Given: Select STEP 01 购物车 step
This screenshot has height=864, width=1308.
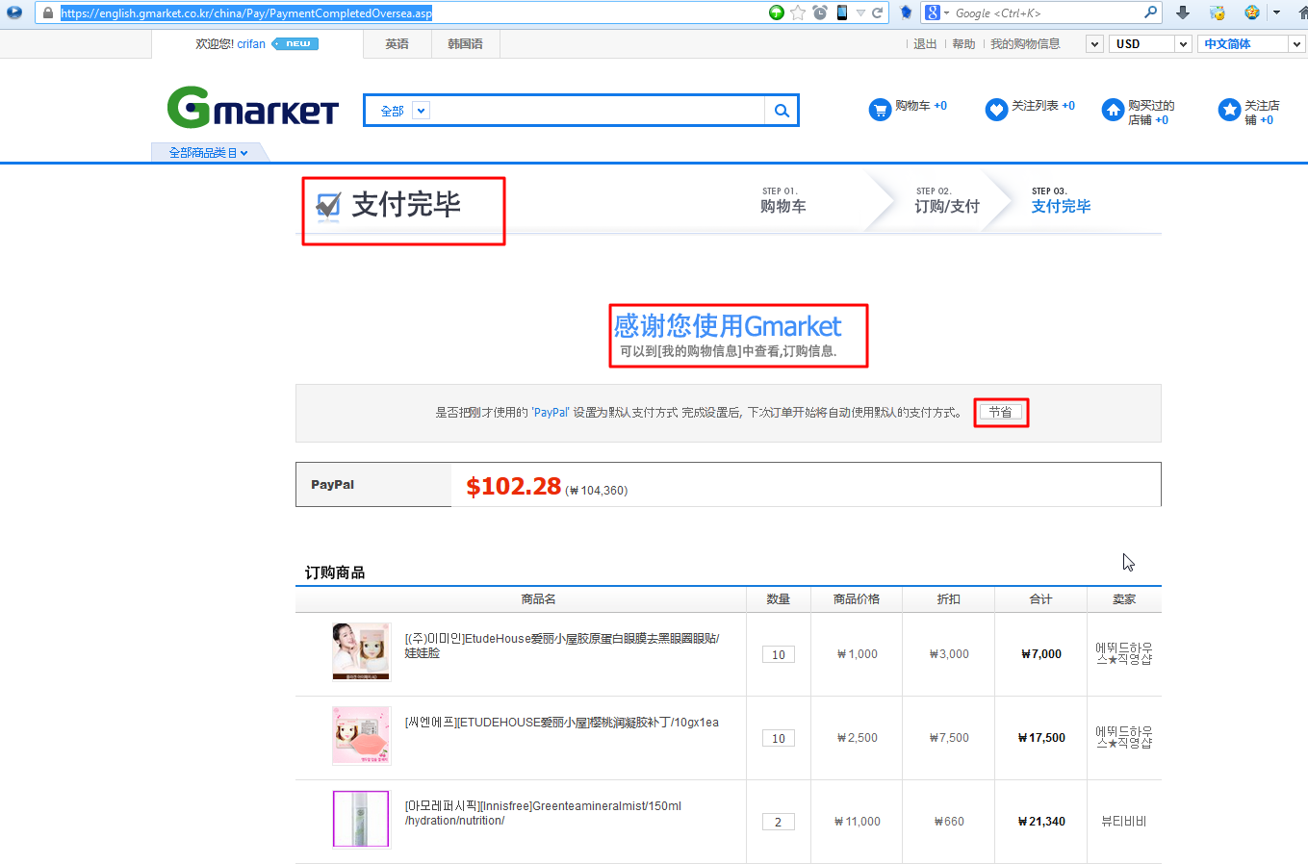Looking at the screenshot, I should (782, 201).
